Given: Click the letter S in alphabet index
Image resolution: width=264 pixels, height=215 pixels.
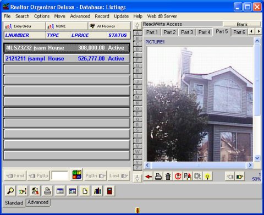Looking at the screenshot, I should (137, 130).
